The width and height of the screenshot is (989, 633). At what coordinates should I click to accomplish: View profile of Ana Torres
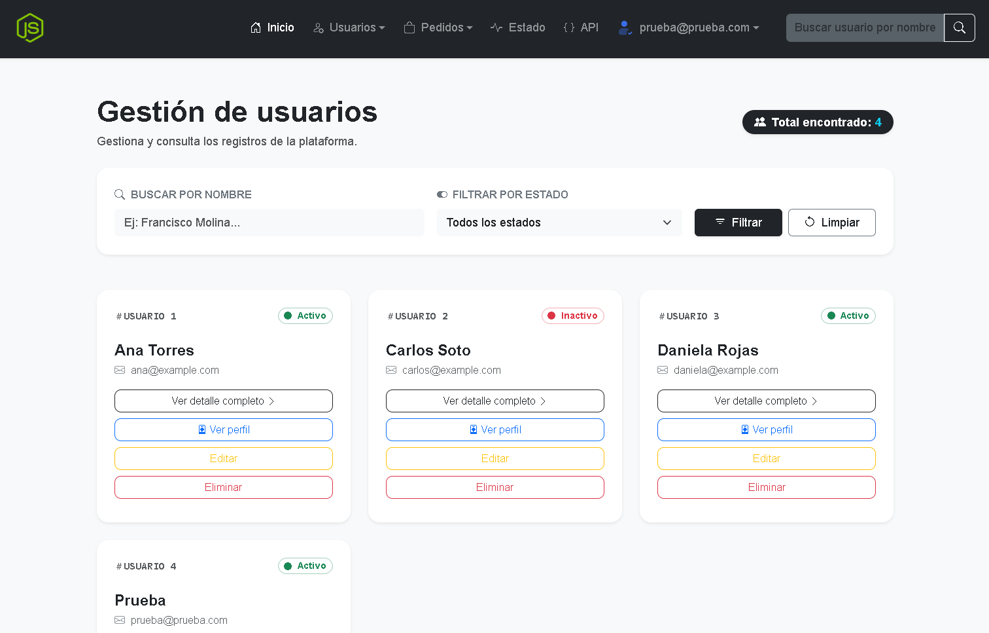pyautogui.click(x=224, y=429)
